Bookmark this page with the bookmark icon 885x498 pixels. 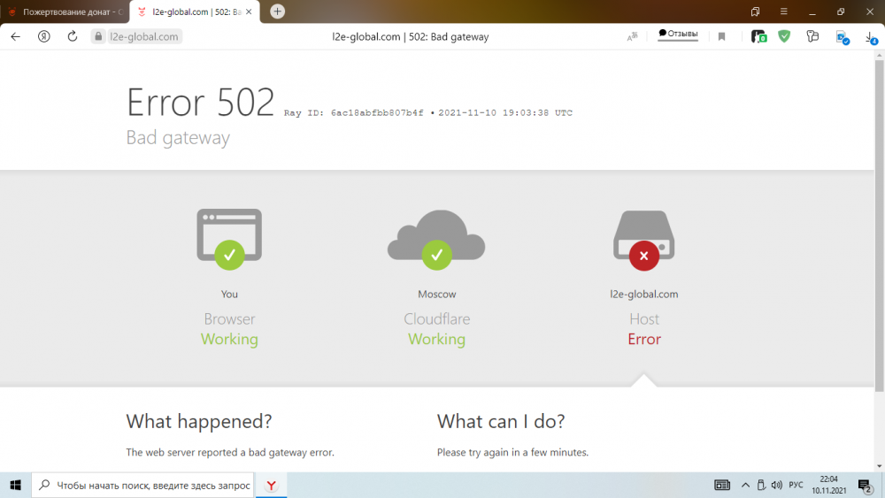pos(722,36)
